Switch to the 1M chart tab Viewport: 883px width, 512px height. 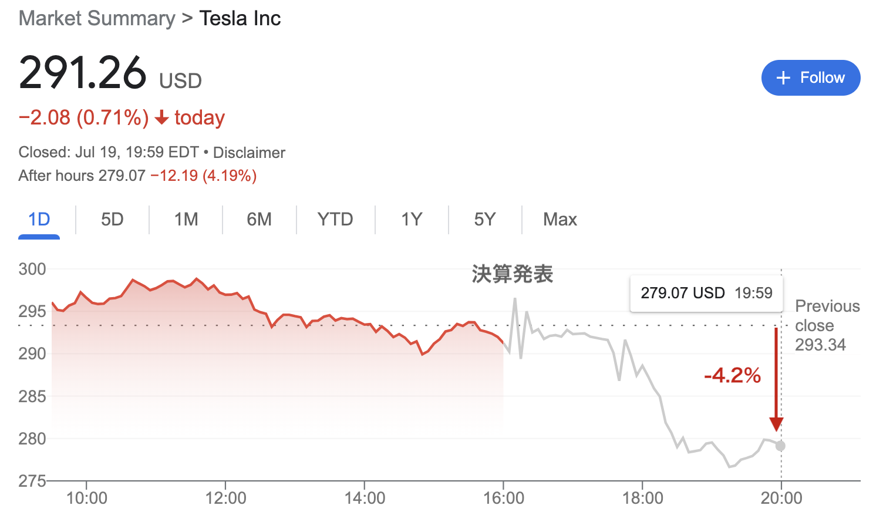click(x=186, y=220)
